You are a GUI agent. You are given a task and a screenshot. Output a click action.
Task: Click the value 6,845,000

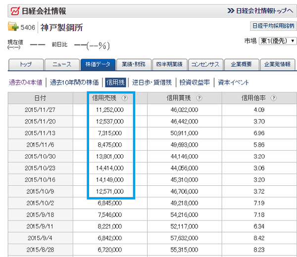[110, 203]
